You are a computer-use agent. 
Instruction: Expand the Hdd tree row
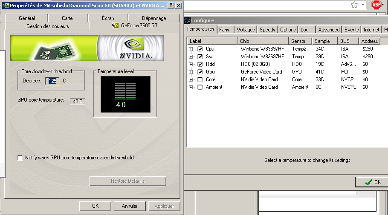click(x=191, y=64)
